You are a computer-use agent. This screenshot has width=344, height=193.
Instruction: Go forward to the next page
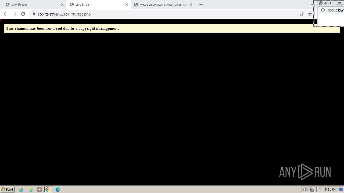(15, 14)
